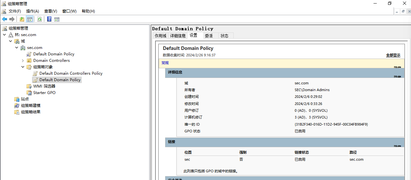Toggle the show/hide console tree icon
411x180 pixels.
pyautogui.click(x=30, y=19)
